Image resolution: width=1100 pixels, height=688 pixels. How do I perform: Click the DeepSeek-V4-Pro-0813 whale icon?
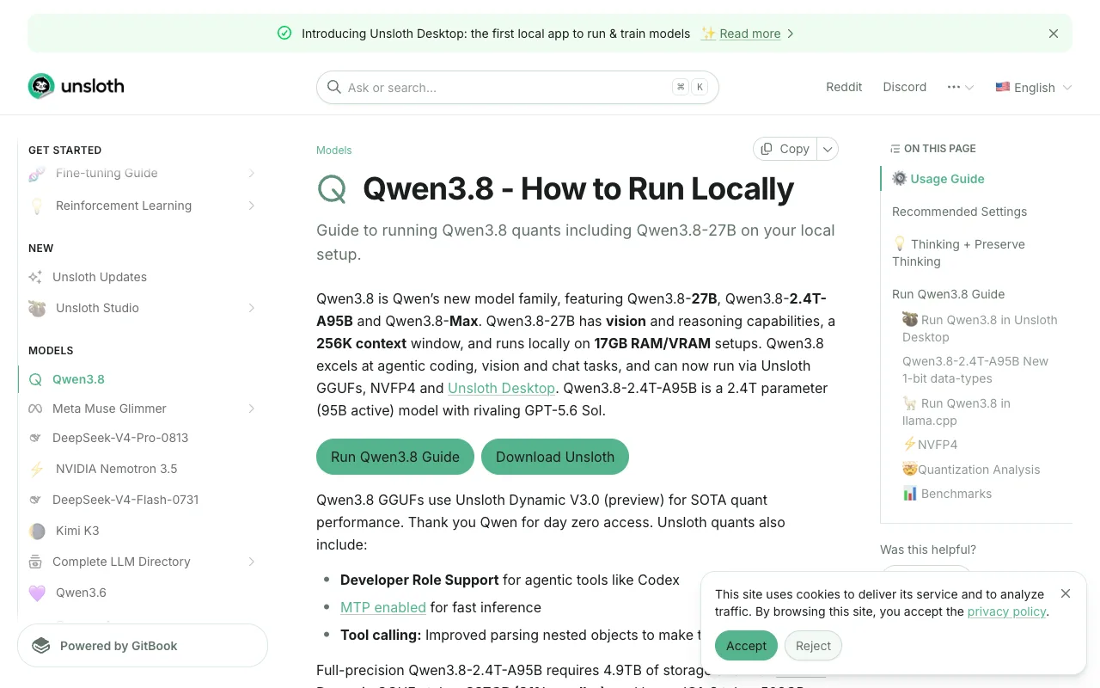(35, 438)
